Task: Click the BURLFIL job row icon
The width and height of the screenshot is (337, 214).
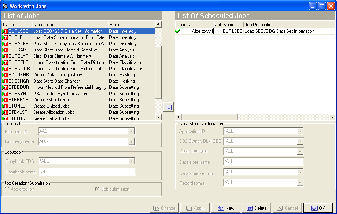Action: pos(5,37)
